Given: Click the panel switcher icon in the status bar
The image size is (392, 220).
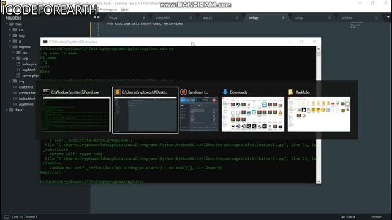Looking at the screenshot, I should [7, 217].
